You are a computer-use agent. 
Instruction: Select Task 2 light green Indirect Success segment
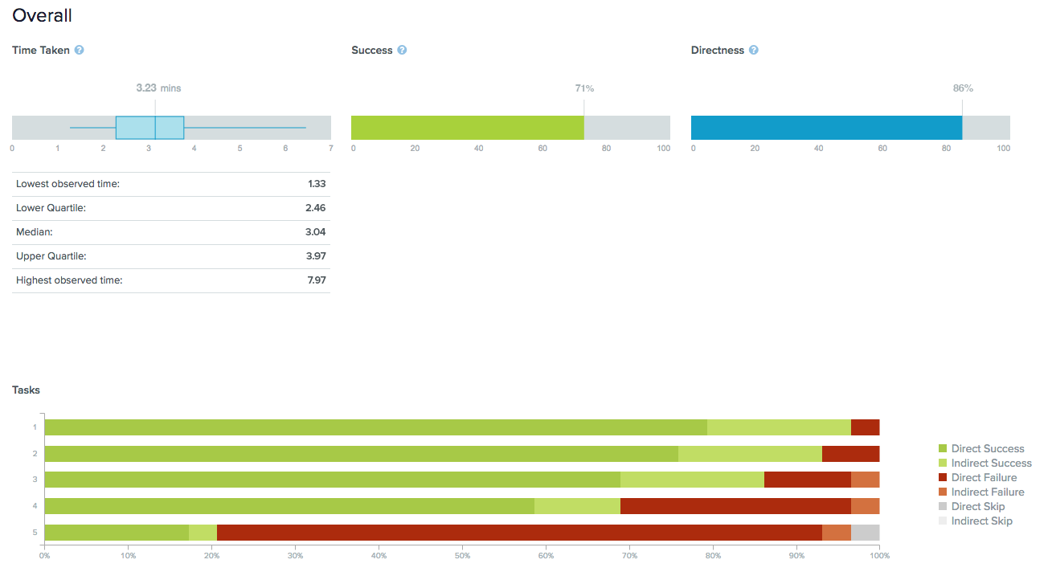pyautogui.click(x=750, y=454)
